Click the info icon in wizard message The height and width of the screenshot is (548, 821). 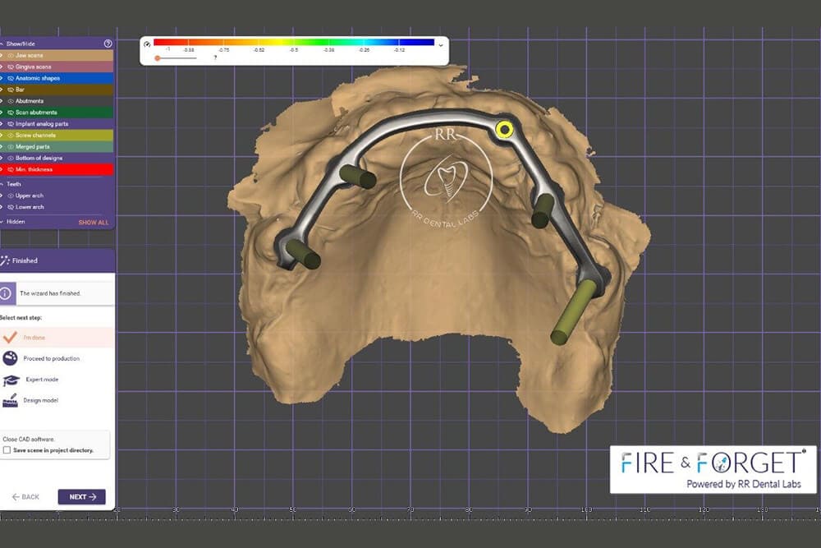pos(7,292)
